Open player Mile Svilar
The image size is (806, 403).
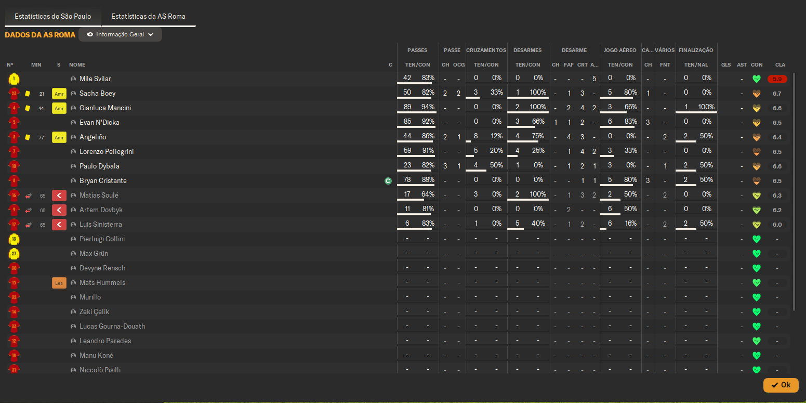click(95, 79)
